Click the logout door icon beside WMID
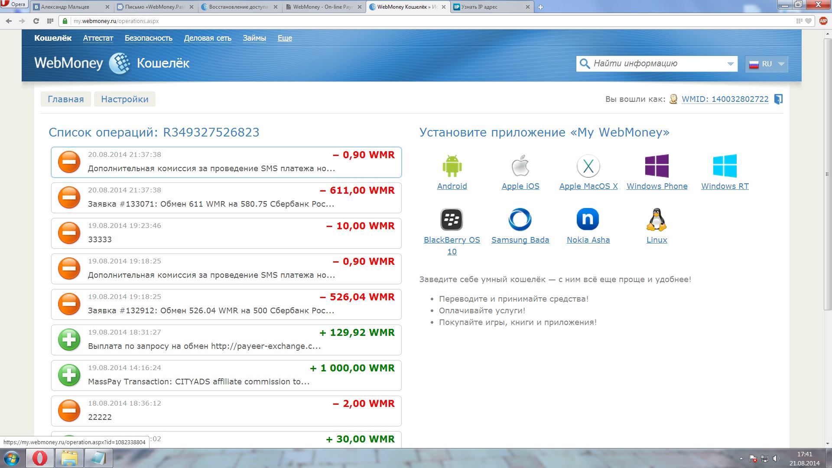Screen dimensions: 832x468 [778, 99]
